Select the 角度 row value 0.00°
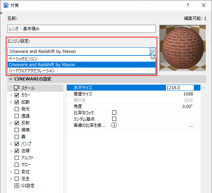 (187, 106)
